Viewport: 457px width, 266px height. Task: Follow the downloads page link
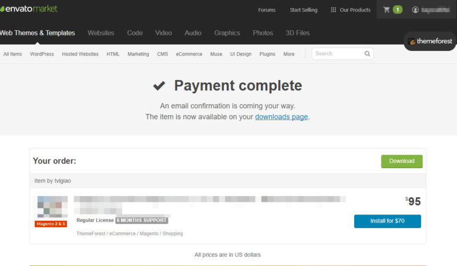click(x=281, y=117)
